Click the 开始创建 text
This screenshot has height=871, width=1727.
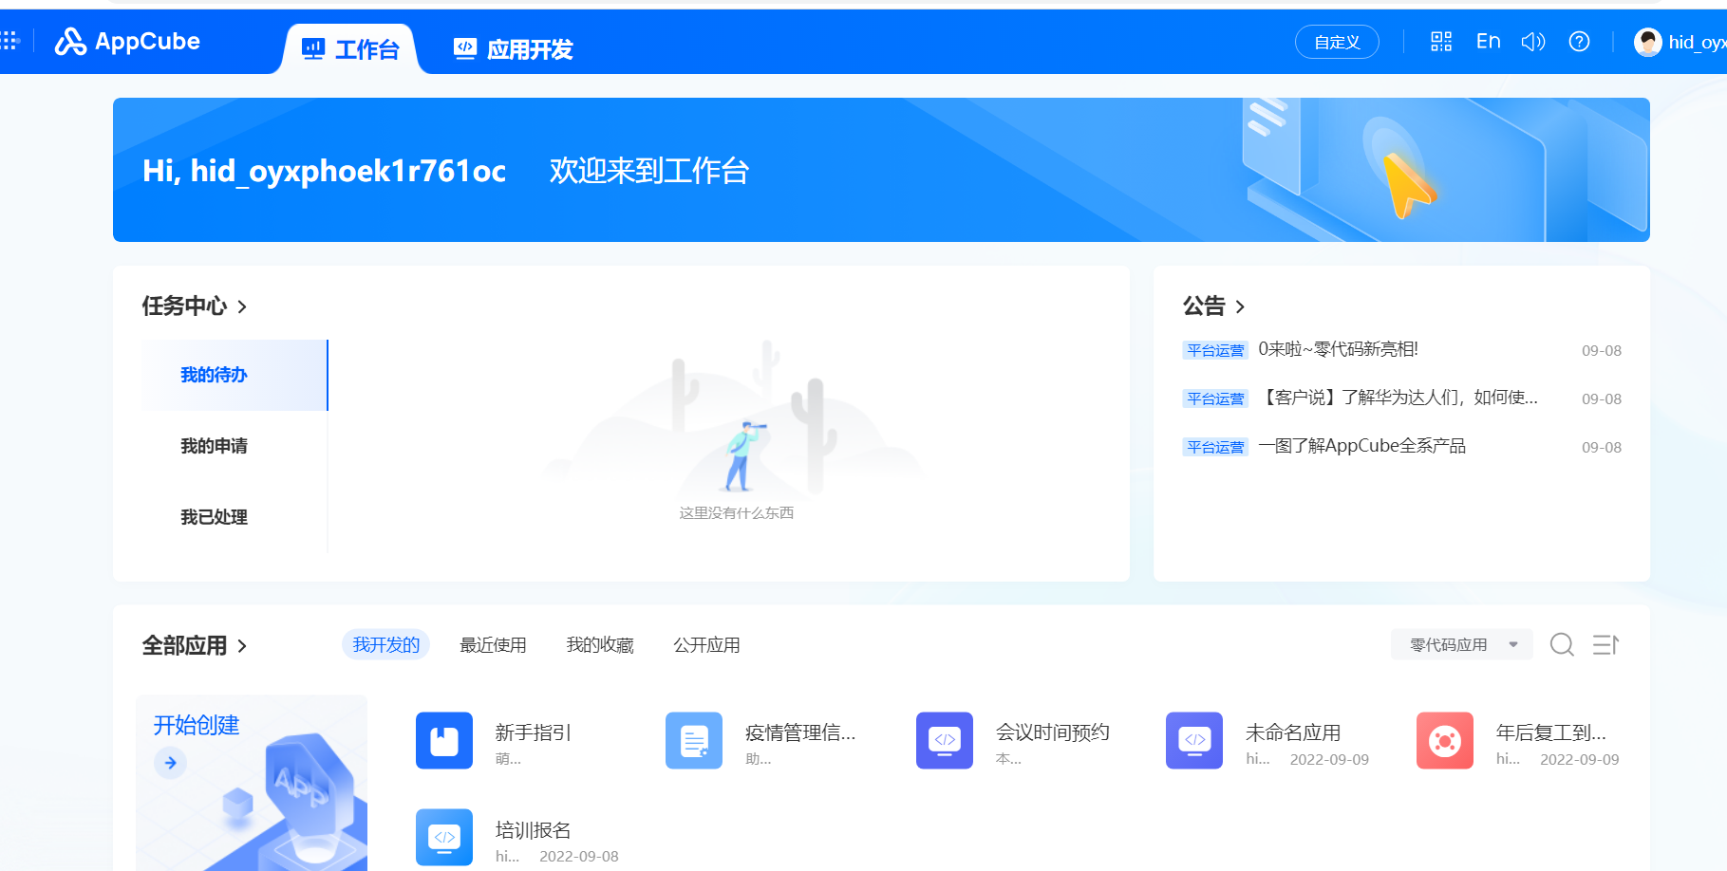coord(197,725)
